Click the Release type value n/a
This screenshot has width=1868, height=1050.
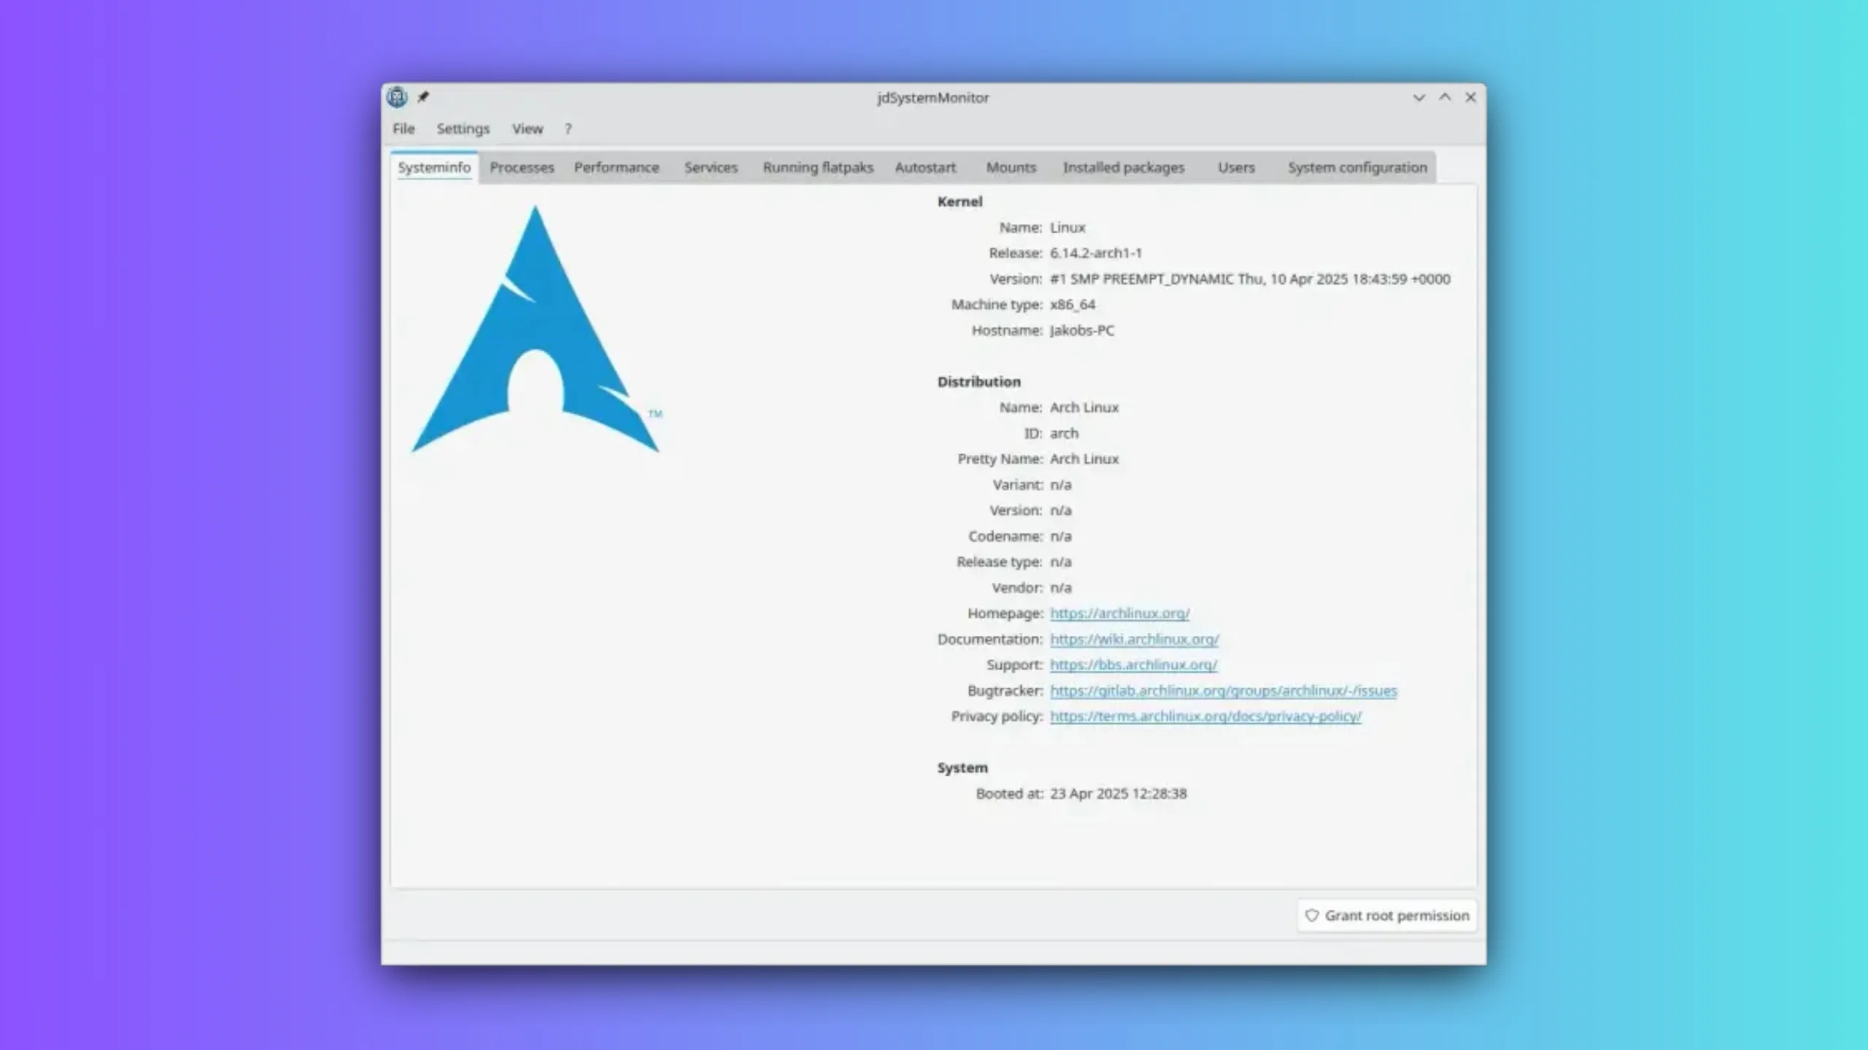pyautogui.click(x=1060, y=562)
